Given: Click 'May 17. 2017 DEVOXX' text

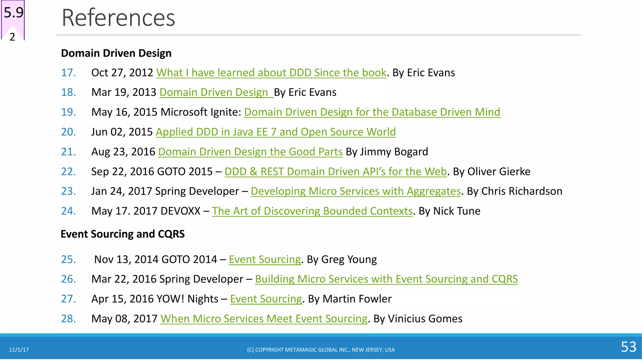Looking at the screenshot, I should pos(146,211).
